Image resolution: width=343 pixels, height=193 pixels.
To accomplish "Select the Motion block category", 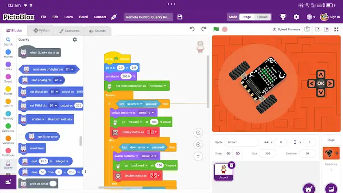I will [8, 54].
